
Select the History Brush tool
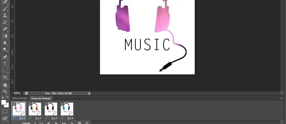click(5, 22)
